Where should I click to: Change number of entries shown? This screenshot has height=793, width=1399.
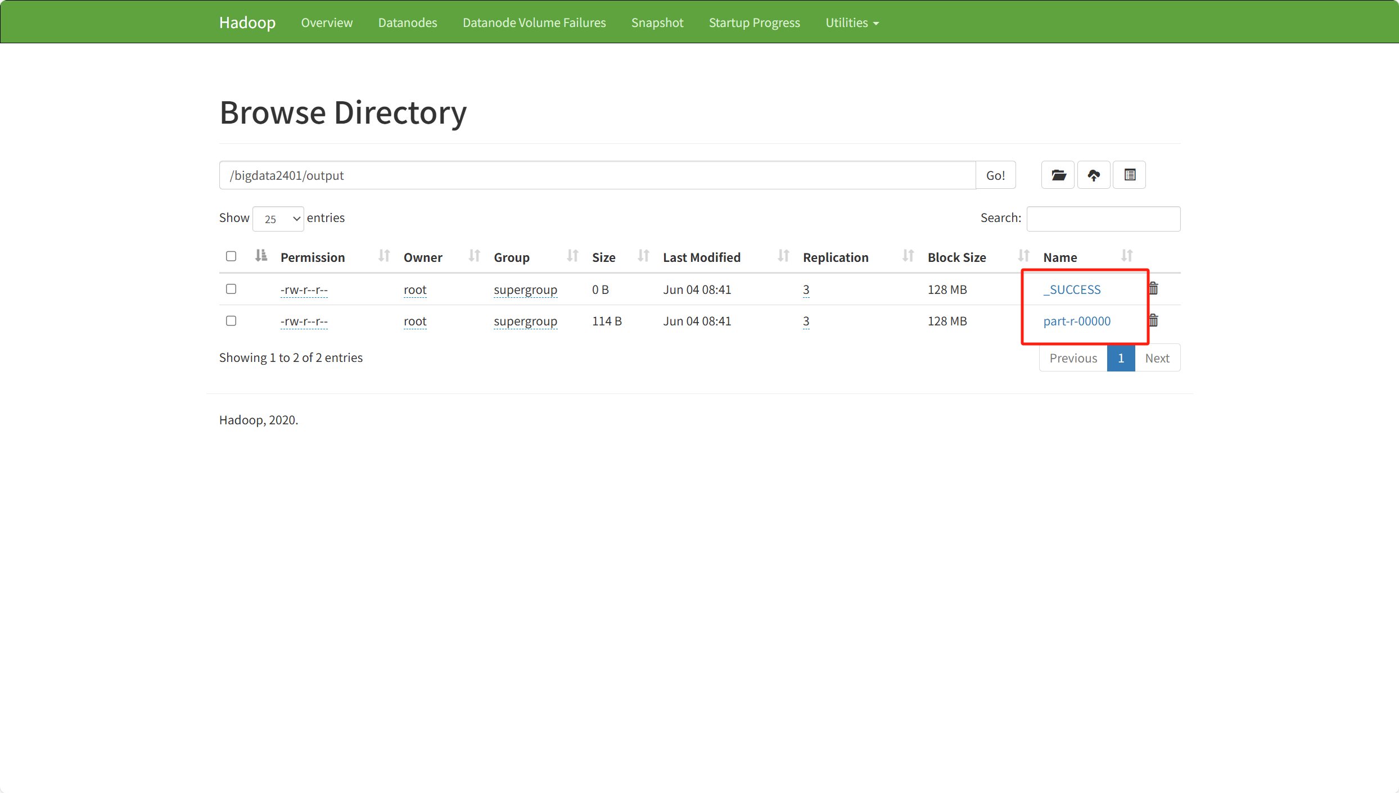[x=278, y=219]
